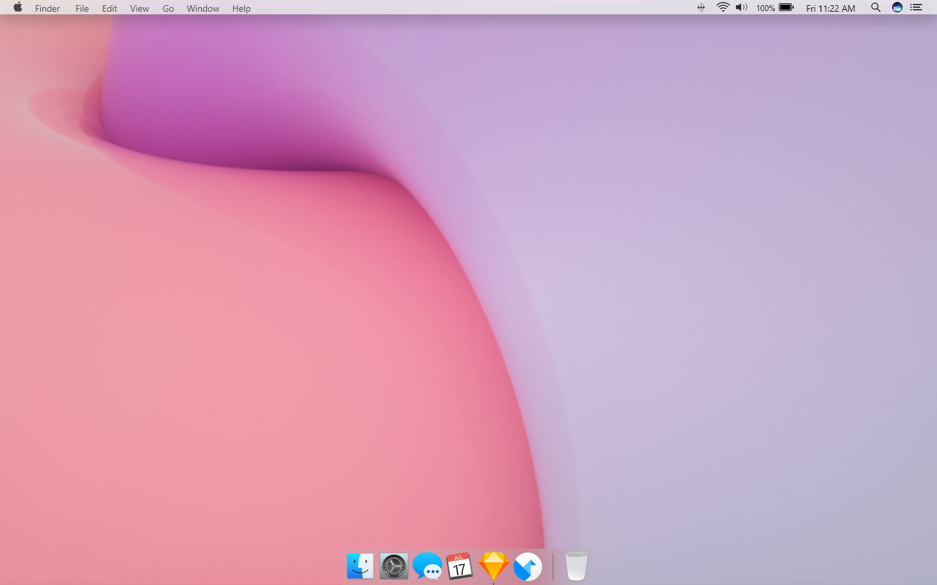This screenshot has width=937, height=585.
Task: Open the Trash in the Dock
Action: pyautogui.click(x=576, y=566)
